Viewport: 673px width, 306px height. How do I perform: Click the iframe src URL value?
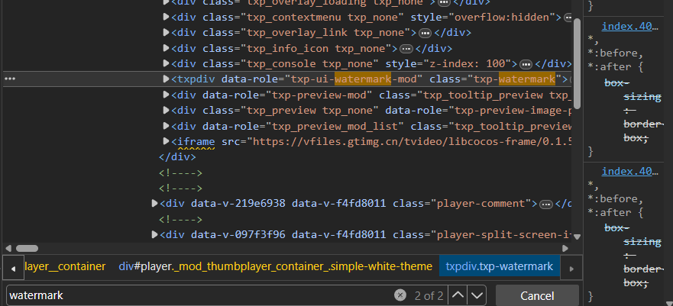413,141
